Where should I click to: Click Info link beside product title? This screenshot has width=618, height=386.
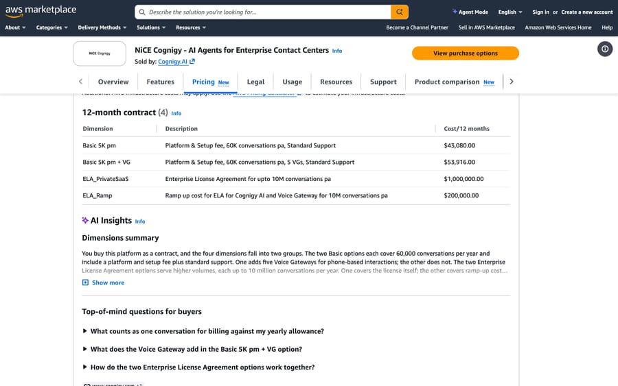(x=337, y=51)
